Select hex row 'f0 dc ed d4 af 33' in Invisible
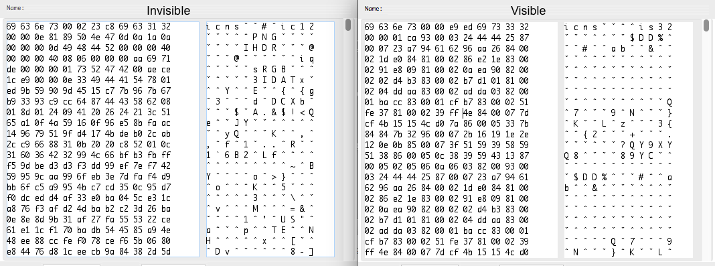715x266 pixels. 89,198
